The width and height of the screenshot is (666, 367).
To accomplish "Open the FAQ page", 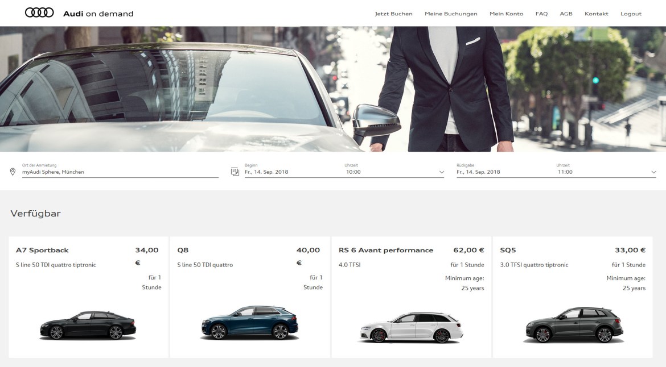I will coord(541,14).
